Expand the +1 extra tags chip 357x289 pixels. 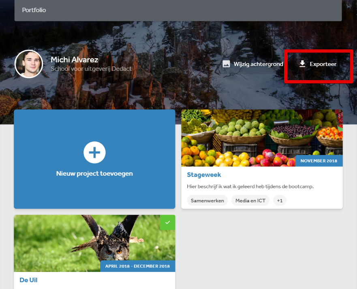[280, 200]
